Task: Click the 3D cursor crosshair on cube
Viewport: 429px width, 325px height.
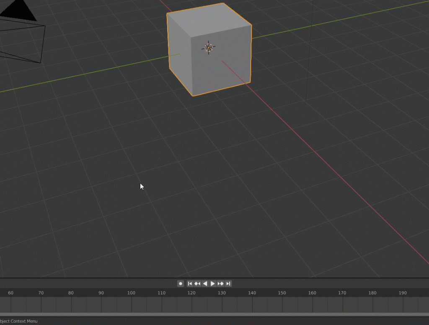Action: pyautogui.click(x=209, y=48)
